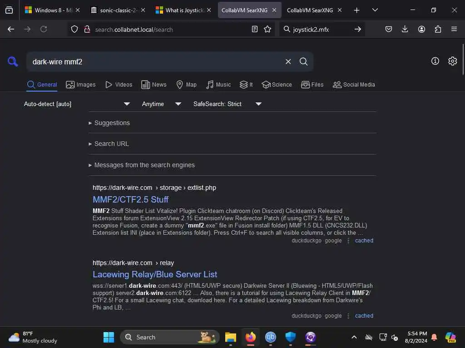
Task: Select the Music search category
Action: point(218,85)
